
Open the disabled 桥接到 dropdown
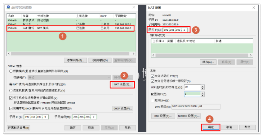click(x=69, y=77)
